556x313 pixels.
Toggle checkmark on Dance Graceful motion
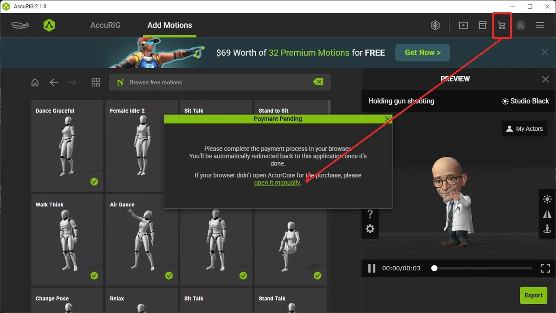[95, 182]
